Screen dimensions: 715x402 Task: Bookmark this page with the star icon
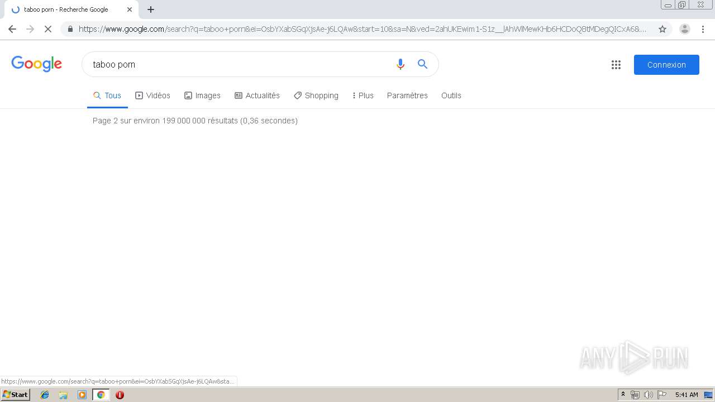click(662, 29)
